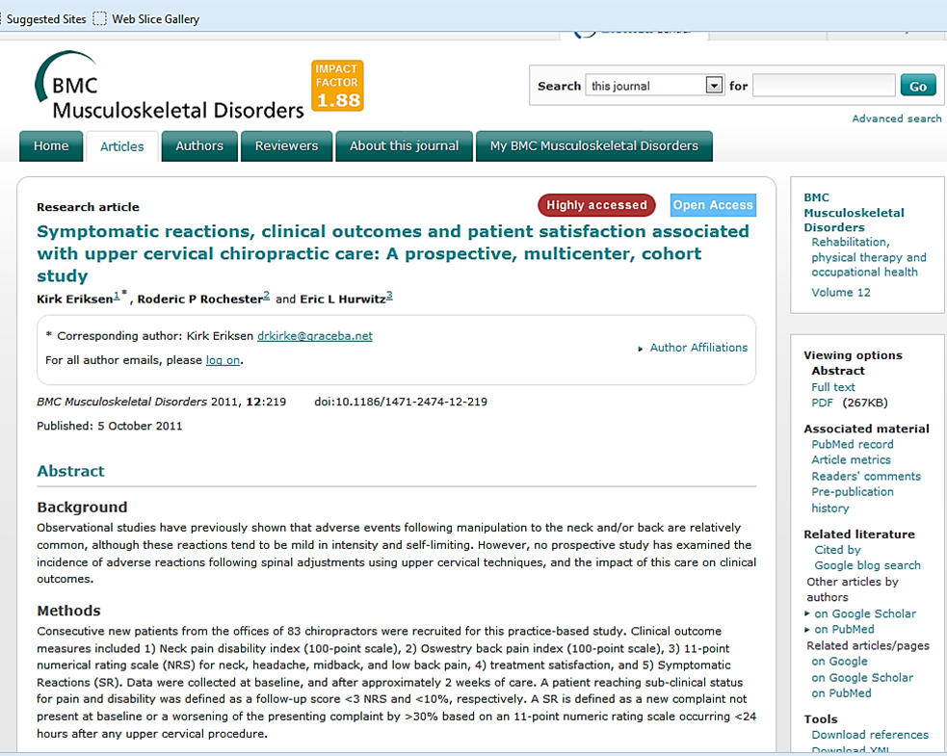This screenshot has height=756, width=947.
Task: Open Volume 12 link
Action: click(841, 292)
